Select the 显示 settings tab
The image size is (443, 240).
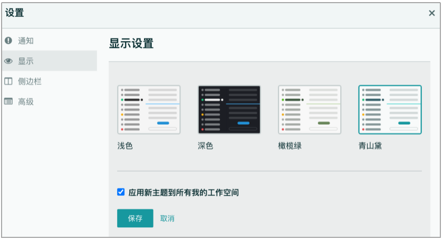point(49,61)
